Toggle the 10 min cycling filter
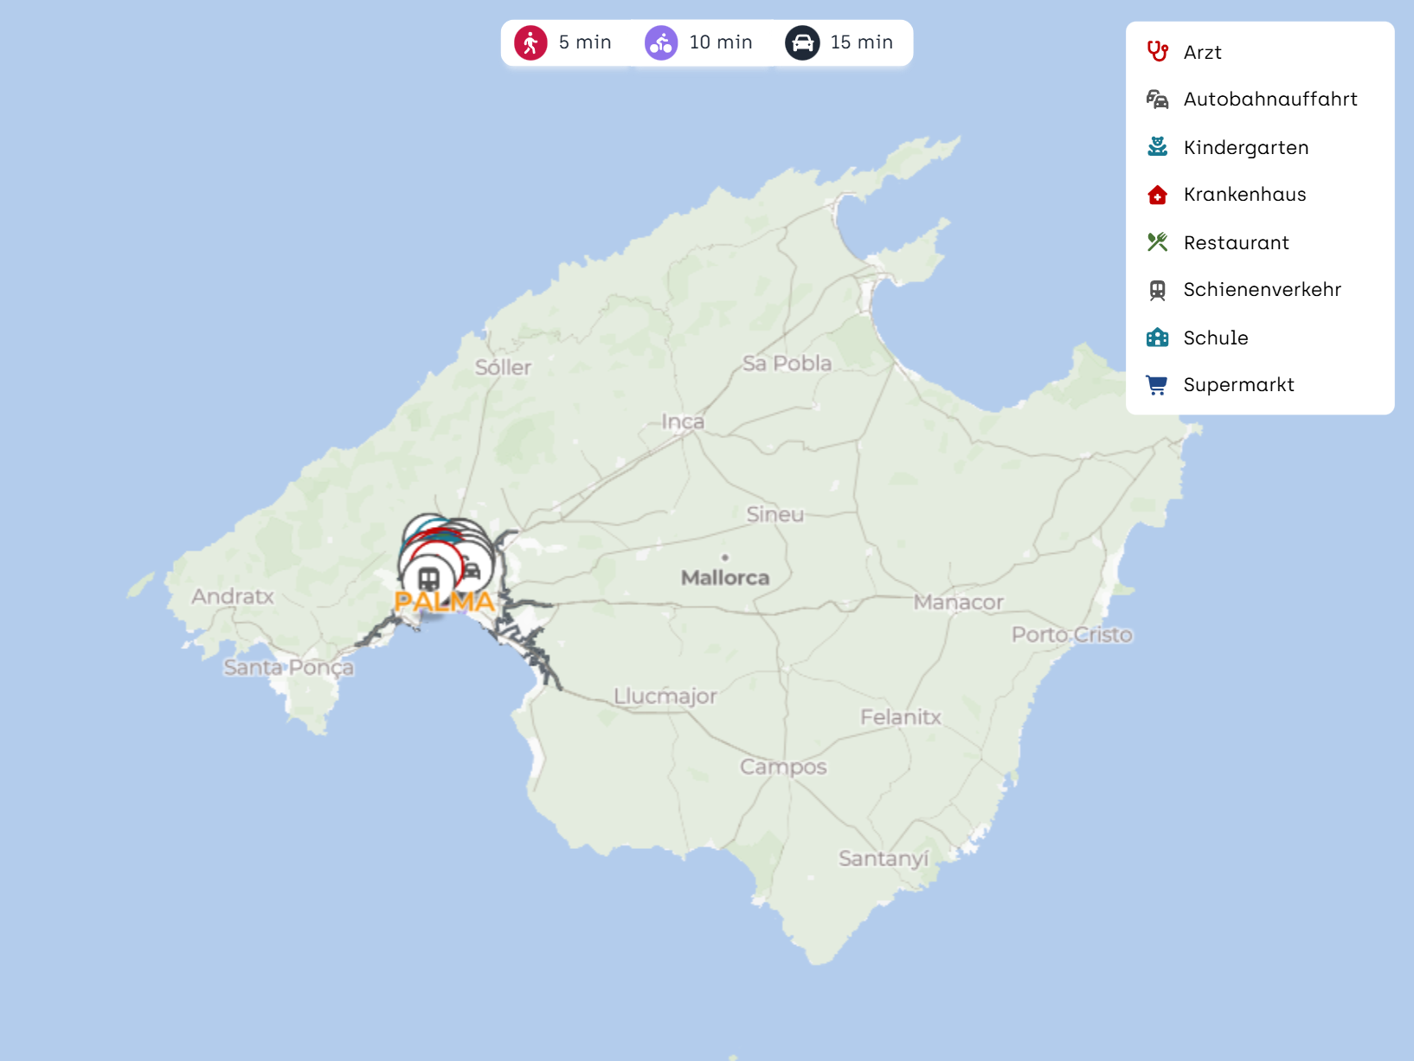 tap(698, 42)
